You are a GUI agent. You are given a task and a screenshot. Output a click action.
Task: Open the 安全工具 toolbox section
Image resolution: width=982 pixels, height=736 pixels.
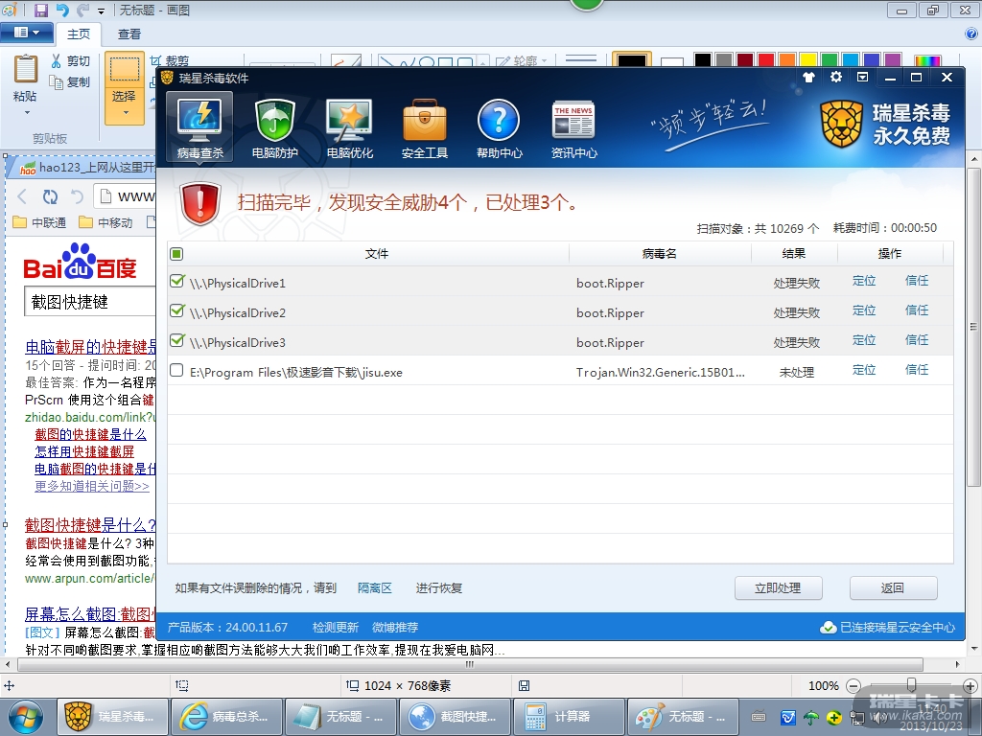pos(425,127)
